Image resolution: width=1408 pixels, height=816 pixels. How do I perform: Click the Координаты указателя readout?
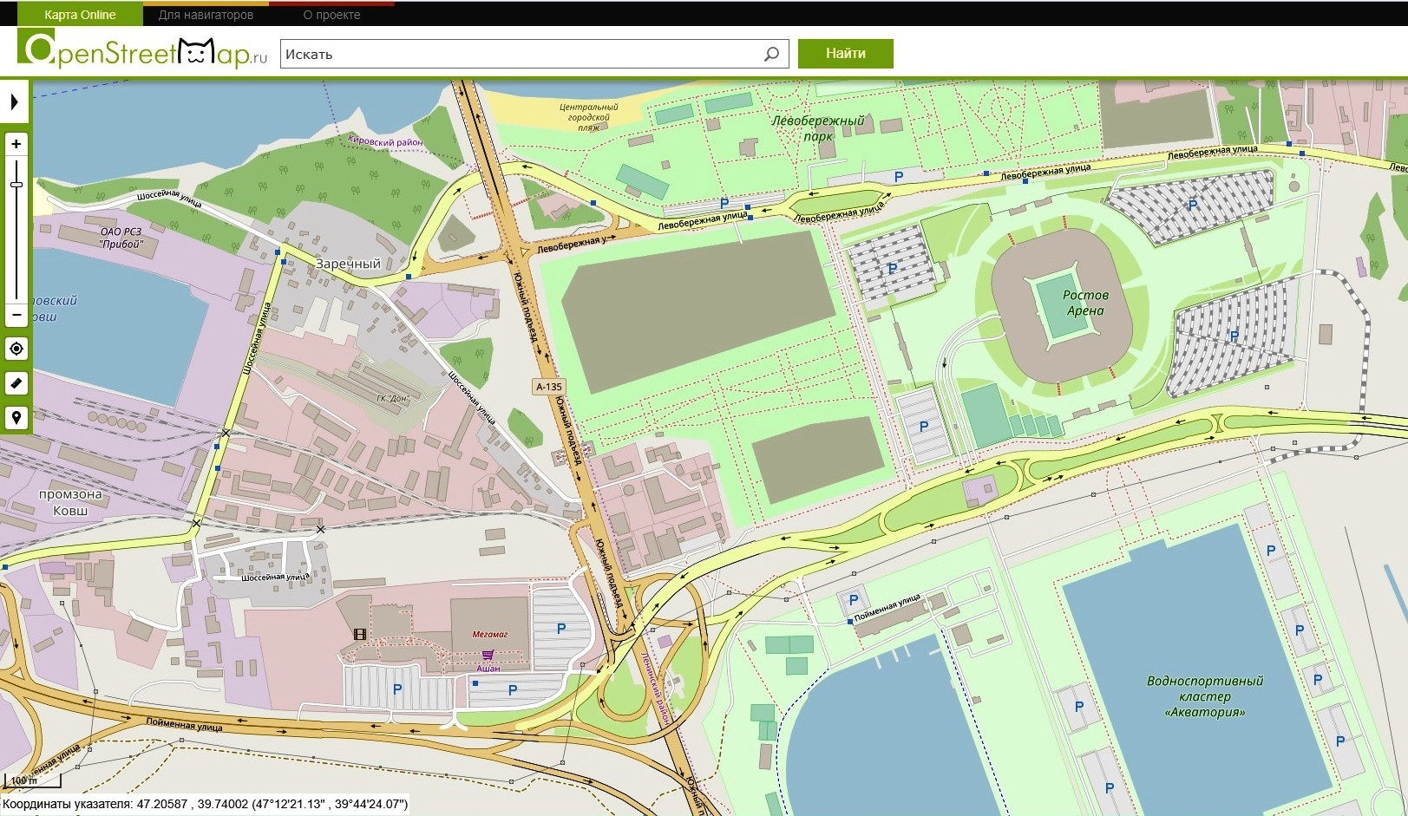[x=205, y=805]
